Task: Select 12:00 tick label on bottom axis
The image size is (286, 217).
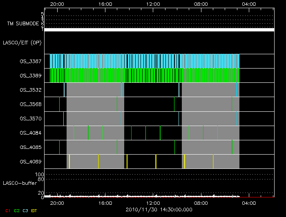Action: tap(153, 203)
